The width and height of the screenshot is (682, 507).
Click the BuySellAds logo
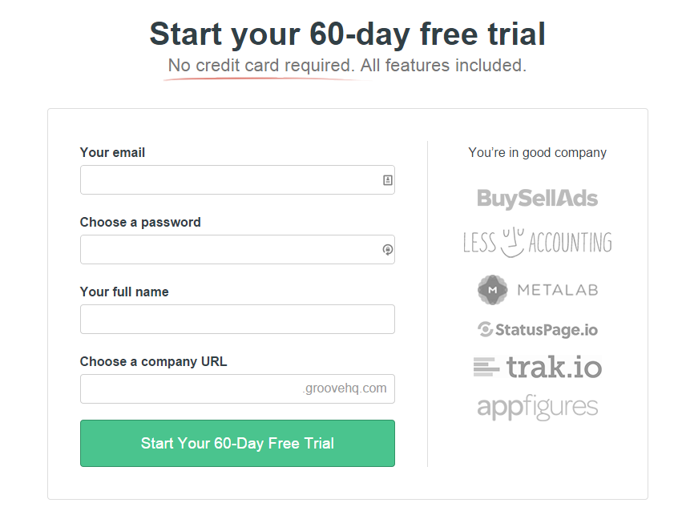pos(537,198)
